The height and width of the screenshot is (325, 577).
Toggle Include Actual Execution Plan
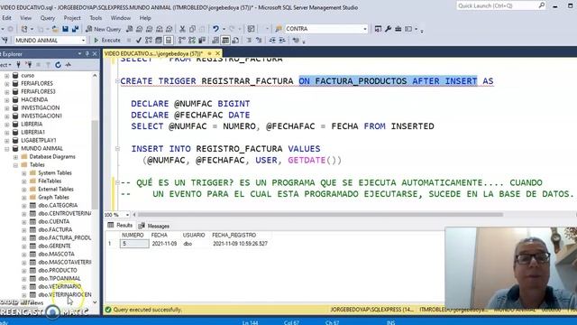click(182, 40)
